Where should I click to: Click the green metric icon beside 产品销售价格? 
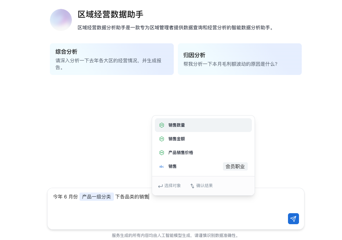[x=162, y=153]
